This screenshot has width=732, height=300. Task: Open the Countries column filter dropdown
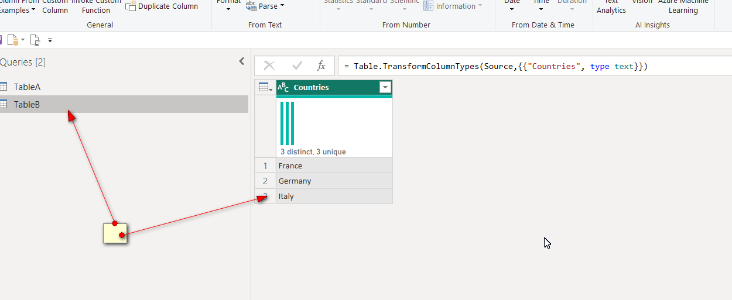pos(385,87)
